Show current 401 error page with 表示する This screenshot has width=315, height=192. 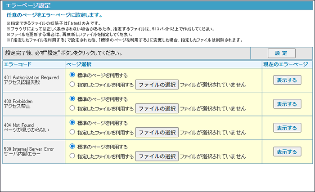(x=287, y=80)
